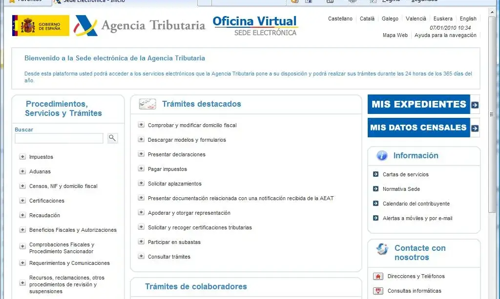The height and width of the screenshot is (299, 500).
Task: Click the Bienvenido a la Sede electrónica heading
Action: [115, 58]
